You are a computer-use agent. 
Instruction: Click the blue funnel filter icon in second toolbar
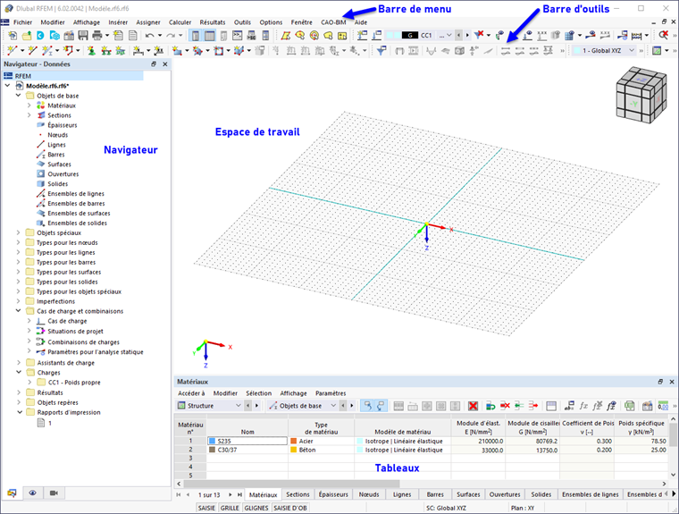[x=381, y=51]
